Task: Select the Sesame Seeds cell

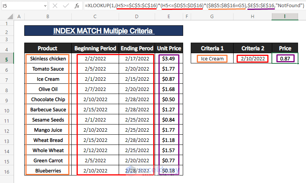Action: 48,120
